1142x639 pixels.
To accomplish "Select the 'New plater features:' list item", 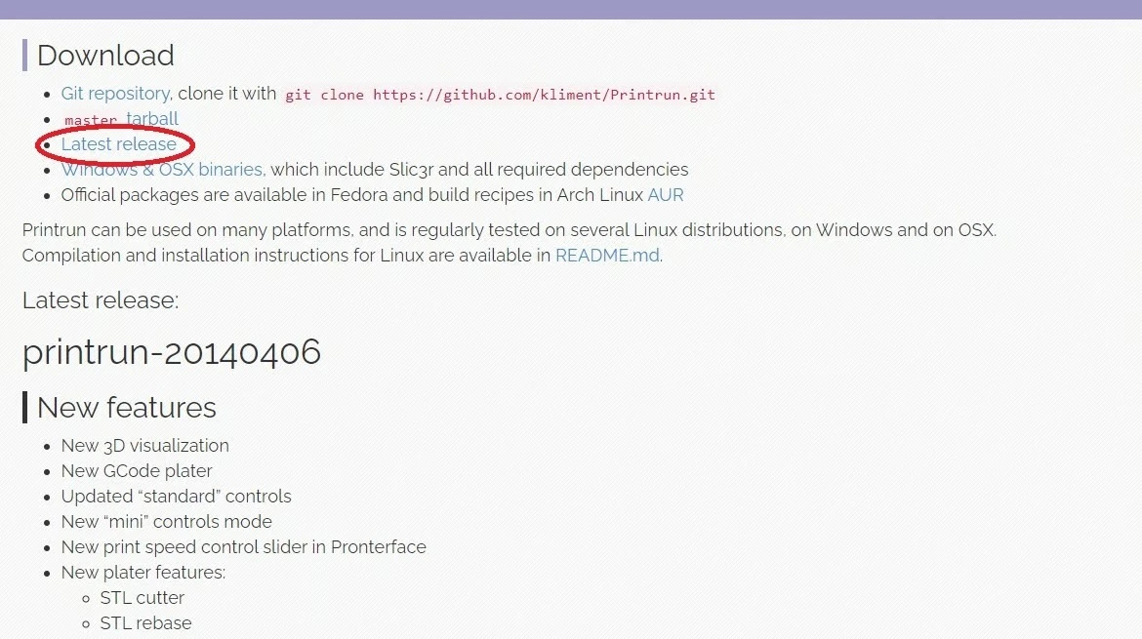I will [143, 573].
